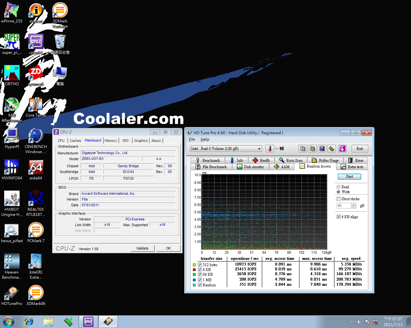Launch MSI Afterburner from the desktop

(x=12, y=110)
